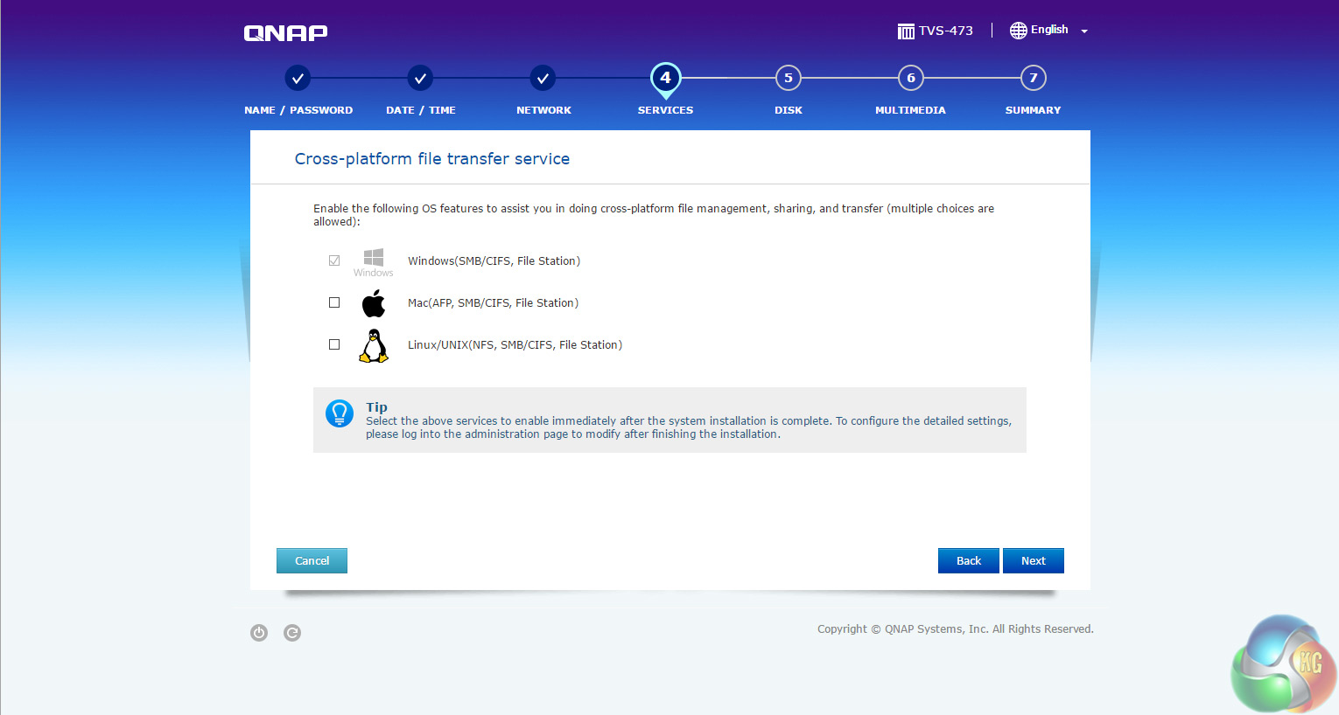
Task: Click the restart refresh icon
Action: point(292,633)
